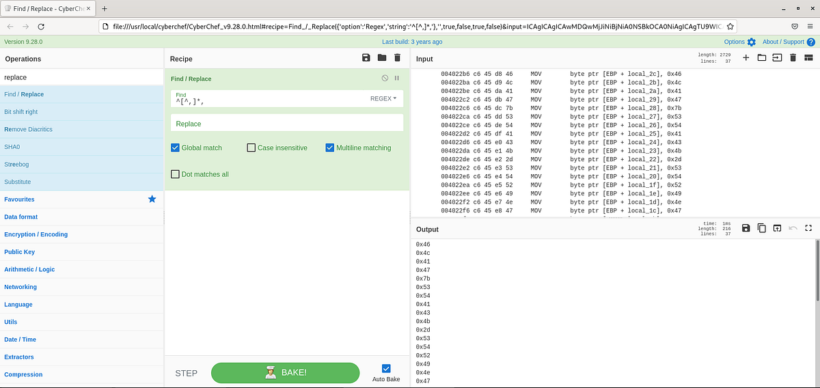This screenshot has height=388, width=820.
Task: Select the Bit shift right operation
Action: click(x=82, y=112)
